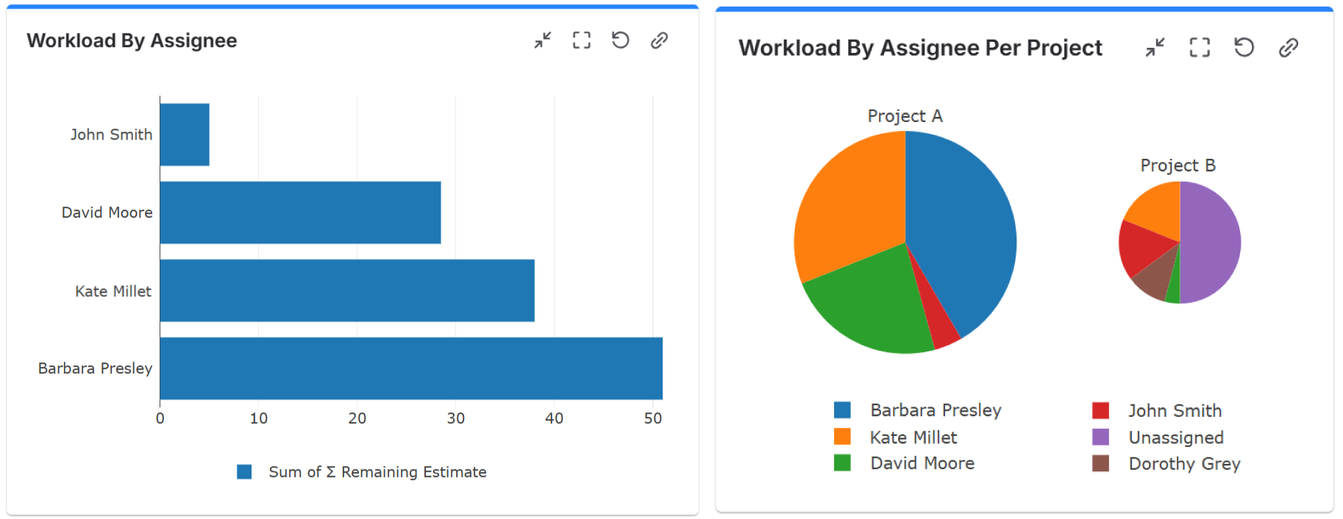This screenshot has height=519, width=1343.
Task: Toggle Barbara Presley legend color swatch
Action: pos(842,409)
